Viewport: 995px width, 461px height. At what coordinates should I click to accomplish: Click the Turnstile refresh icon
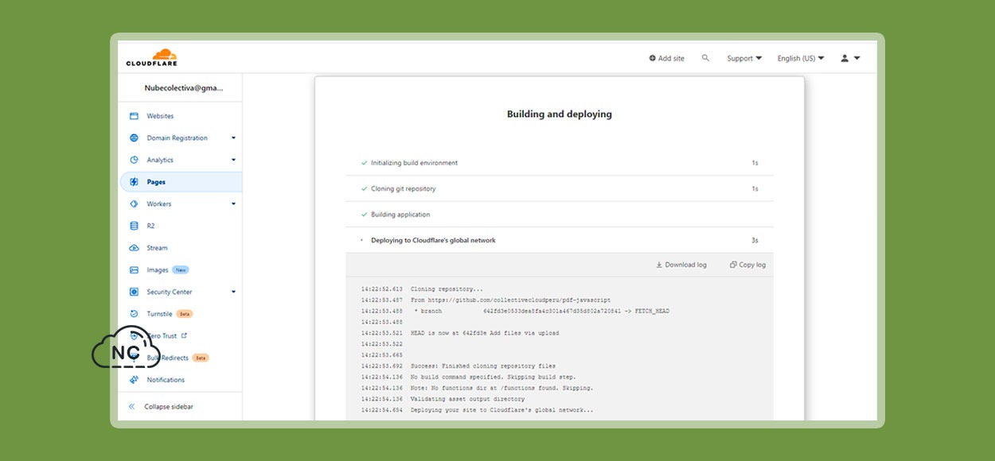click(134, 314)
